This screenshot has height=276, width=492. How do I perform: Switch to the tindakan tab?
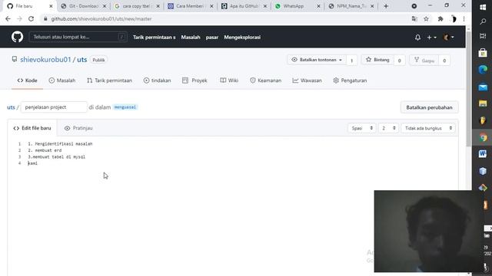(157, 80)
